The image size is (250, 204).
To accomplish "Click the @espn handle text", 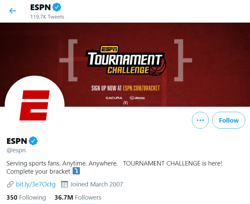I will (16, 150).
